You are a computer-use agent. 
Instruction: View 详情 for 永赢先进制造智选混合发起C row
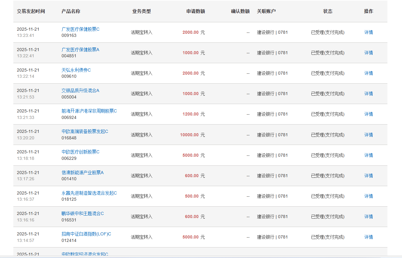pyautogui.click(x=368, y=196)
